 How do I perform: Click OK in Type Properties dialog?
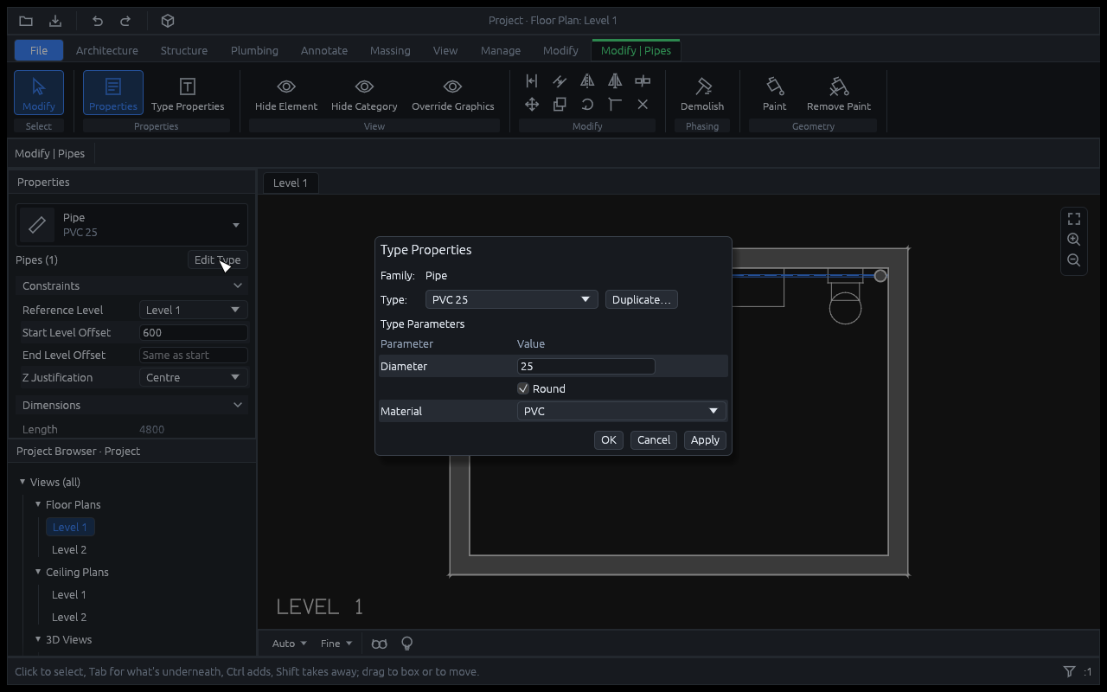[609, 440]
